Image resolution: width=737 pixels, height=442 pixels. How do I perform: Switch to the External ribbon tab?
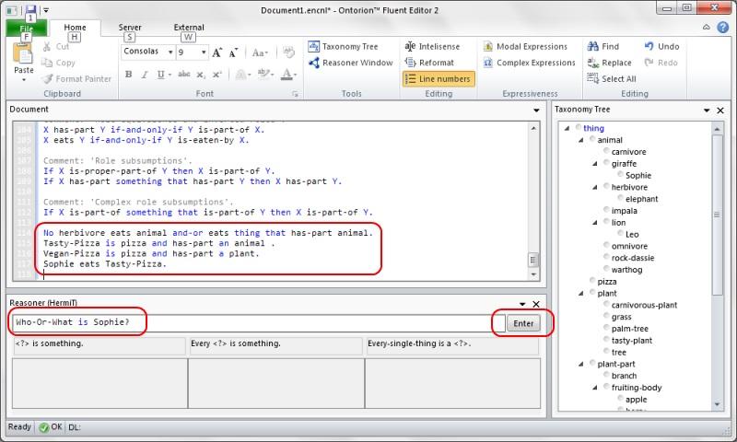[x=189, y=29]
